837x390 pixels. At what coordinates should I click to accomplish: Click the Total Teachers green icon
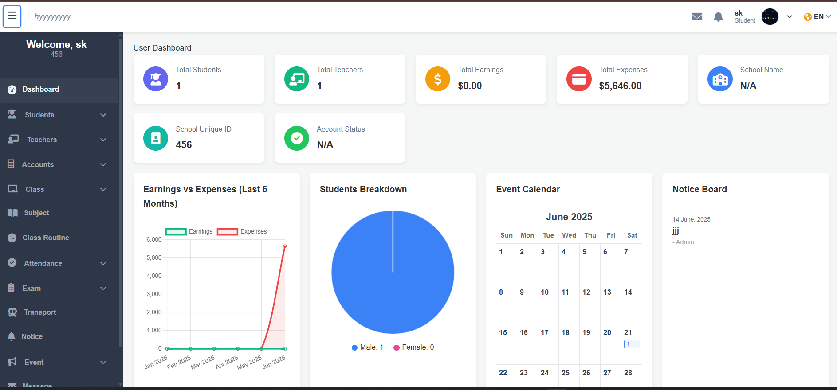(297, 79)
